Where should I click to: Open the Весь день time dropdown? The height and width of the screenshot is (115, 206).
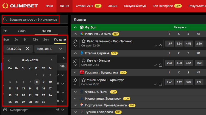pos(50,49)
